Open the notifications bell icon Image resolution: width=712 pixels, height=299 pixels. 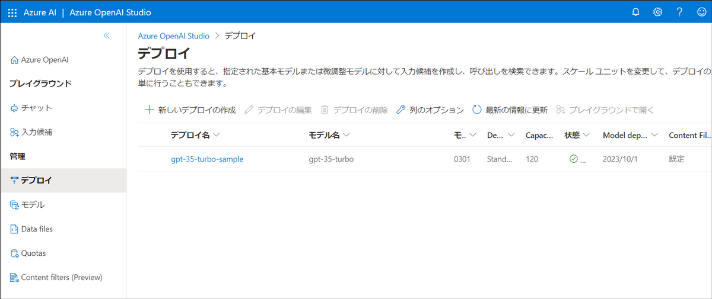(635, 12)
